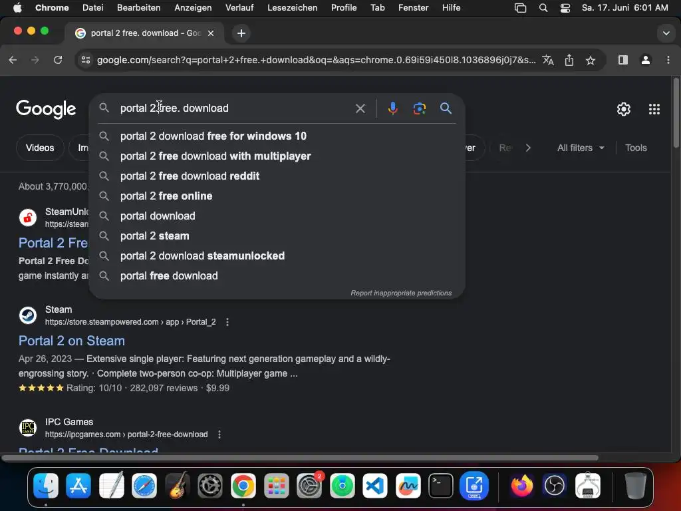Screen dimensions: 681x511
Task: Open Fenster menu in menu bar
Action: click(x=414, y=7)
